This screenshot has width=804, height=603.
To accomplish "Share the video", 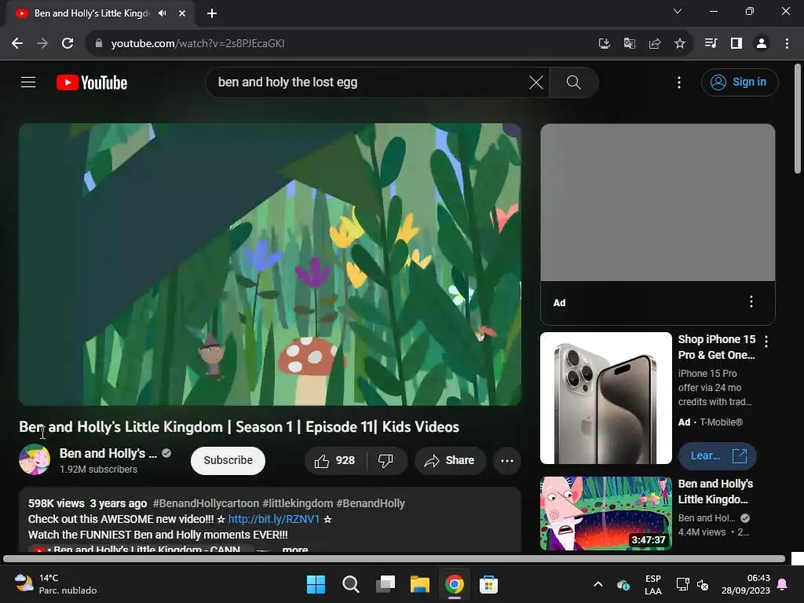I will (449, 460).
